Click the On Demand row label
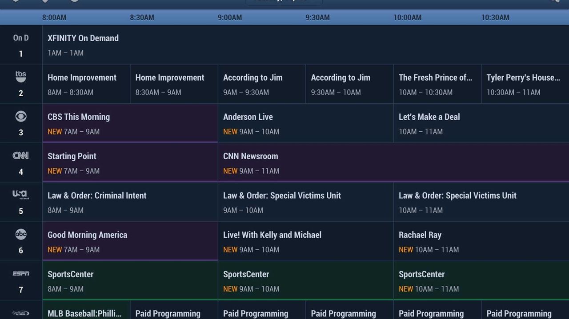Screen dimensions: 569x319 coord(20,44)
